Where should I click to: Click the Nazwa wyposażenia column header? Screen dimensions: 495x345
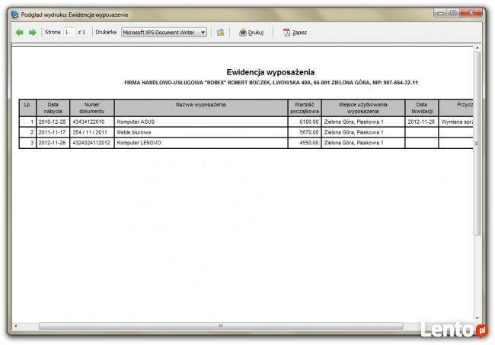click(x=201, y=104)
